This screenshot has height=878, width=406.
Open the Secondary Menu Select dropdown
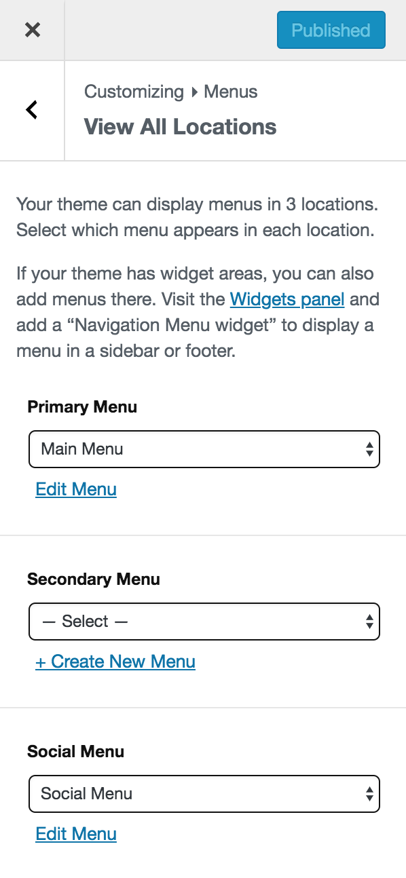pos(204,621)
